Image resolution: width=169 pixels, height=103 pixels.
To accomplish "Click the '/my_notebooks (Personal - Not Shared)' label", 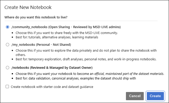I will (x=41, y=45).
